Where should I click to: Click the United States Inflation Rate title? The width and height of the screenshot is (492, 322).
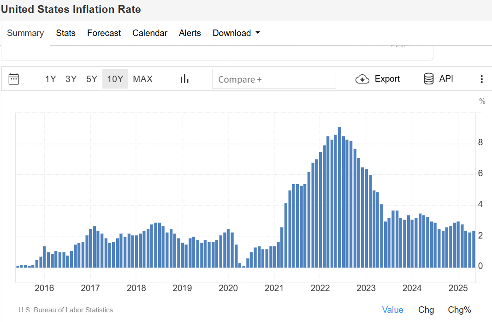coord(71,9)
